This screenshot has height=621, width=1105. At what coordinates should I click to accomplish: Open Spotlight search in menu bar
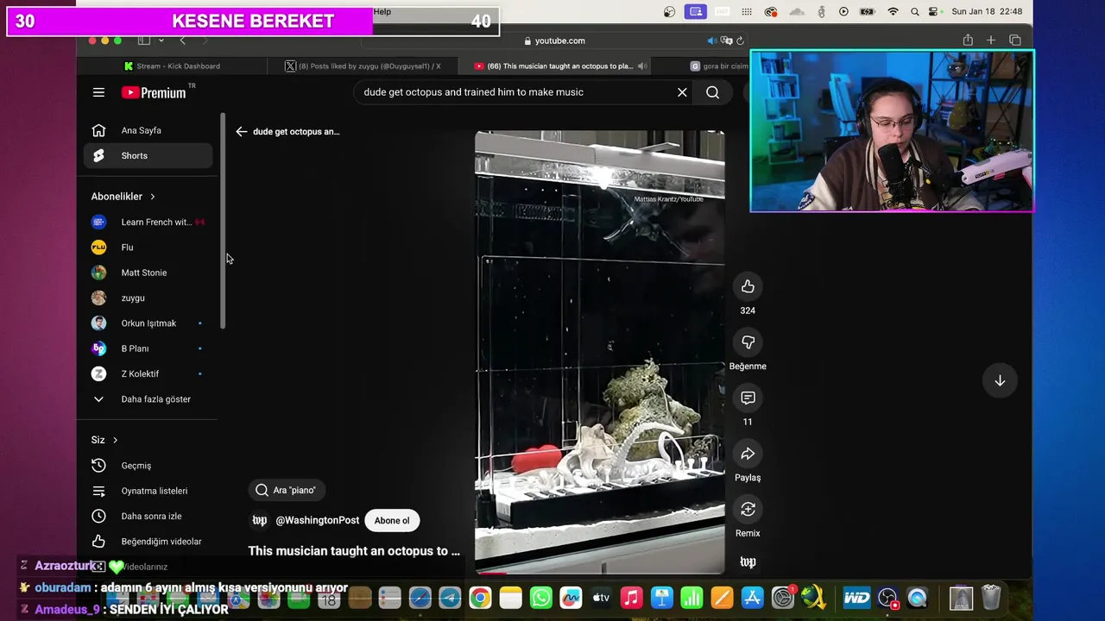coord(915,12)
